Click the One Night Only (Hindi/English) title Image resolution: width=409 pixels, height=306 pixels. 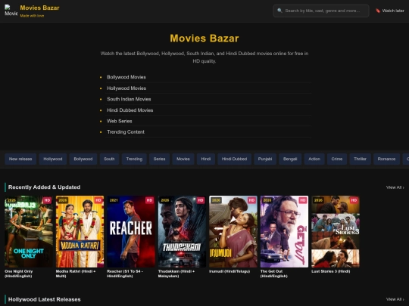pos(19,274)
